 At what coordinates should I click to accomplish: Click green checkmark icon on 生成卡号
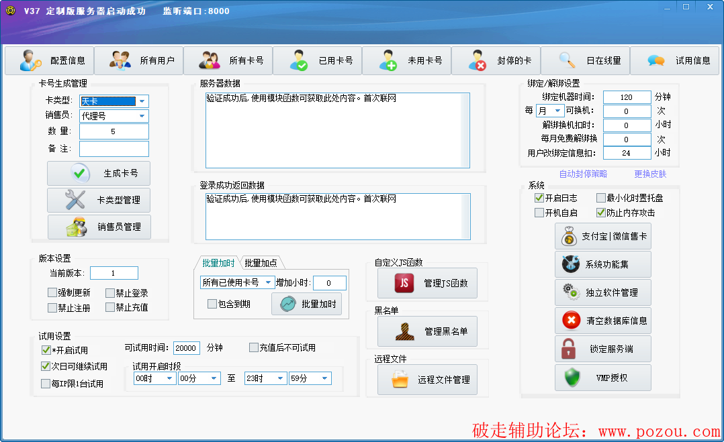79,173
